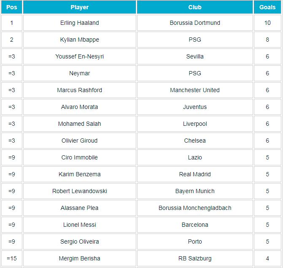Click the Porto club entry
The width and height of the screenshot is (283, 268).
pos(195,241)
